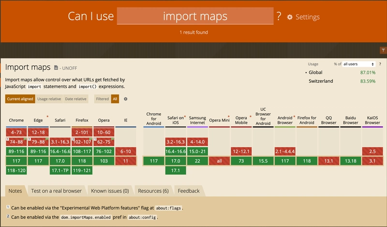Click the Opera Mini header

[219, 121]
